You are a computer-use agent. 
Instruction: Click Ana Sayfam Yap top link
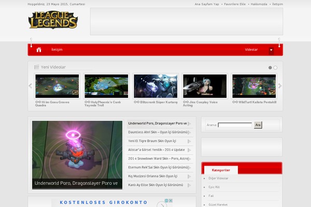pos(207,4)
